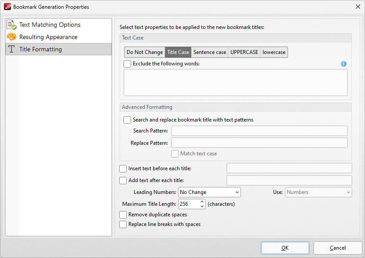This screenshot has width=365, height=258.
Task: Click the Resulting Appearance palette icon
Action: [x=11, y=37]
